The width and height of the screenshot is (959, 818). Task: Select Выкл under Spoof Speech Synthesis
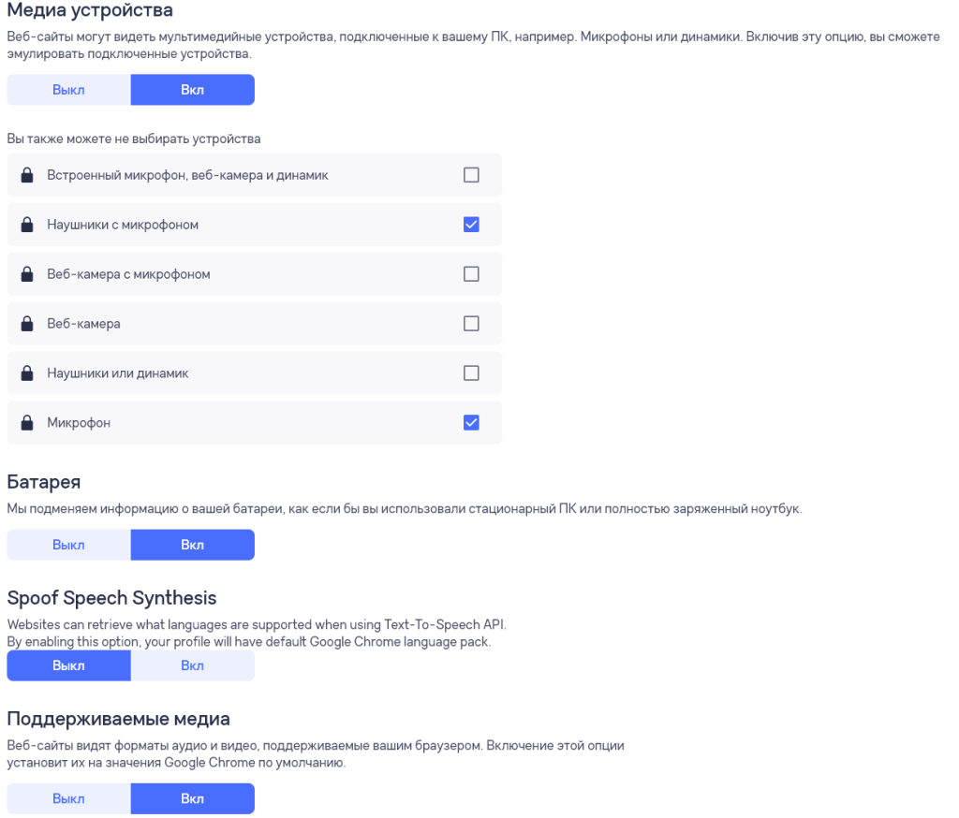click(x=68, y=665)
